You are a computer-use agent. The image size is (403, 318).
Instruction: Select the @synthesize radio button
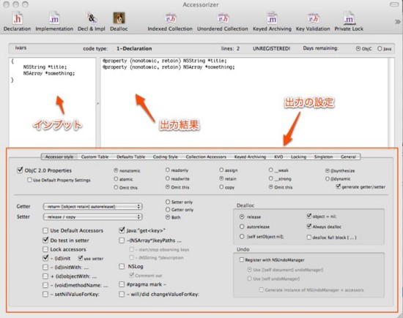tap(328, 170)
